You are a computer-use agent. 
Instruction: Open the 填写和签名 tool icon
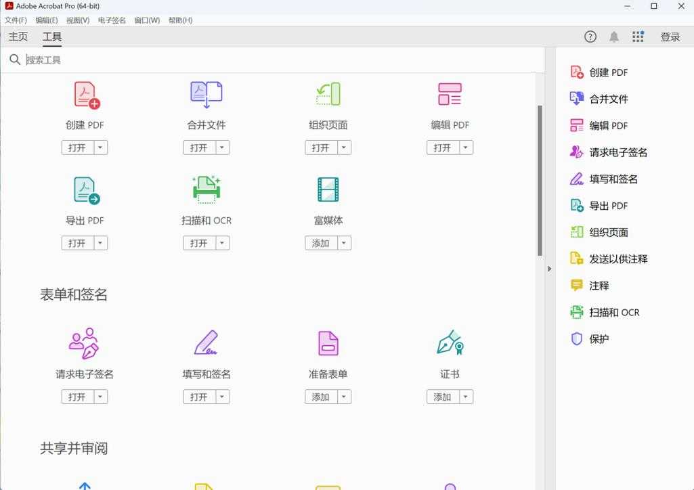click(206, 344)
